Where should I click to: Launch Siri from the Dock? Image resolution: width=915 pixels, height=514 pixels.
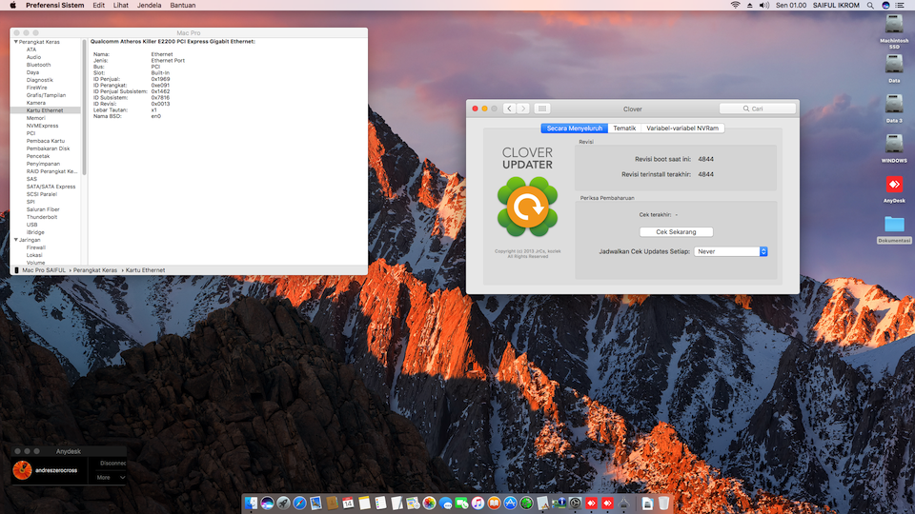coord(267,503)
